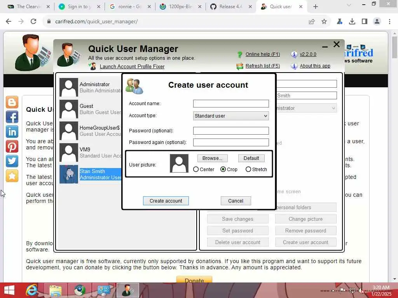This screenshot has width=398, height=298.
Task: Open the Account type dropdown
Action: click(x=231, y=116)
